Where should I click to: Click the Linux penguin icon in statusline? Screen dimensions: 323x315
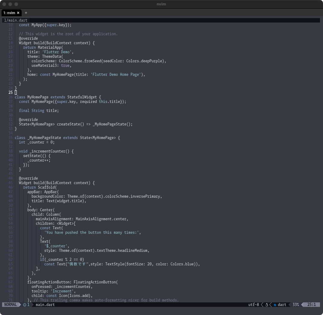coord(267,305)
